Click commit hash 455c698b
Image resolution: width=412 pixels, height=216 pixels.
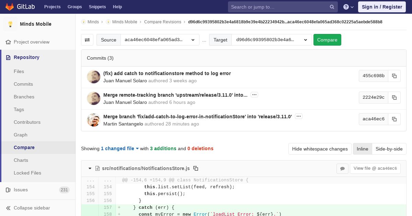(x=374, y=76)
